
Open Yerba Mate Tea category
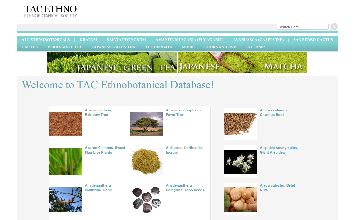65,47
